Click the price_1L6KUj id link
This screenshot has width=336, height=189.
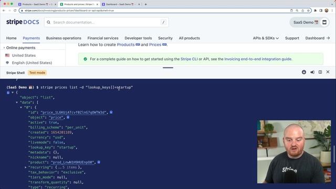pyautogui.click(x=73, y=112)
